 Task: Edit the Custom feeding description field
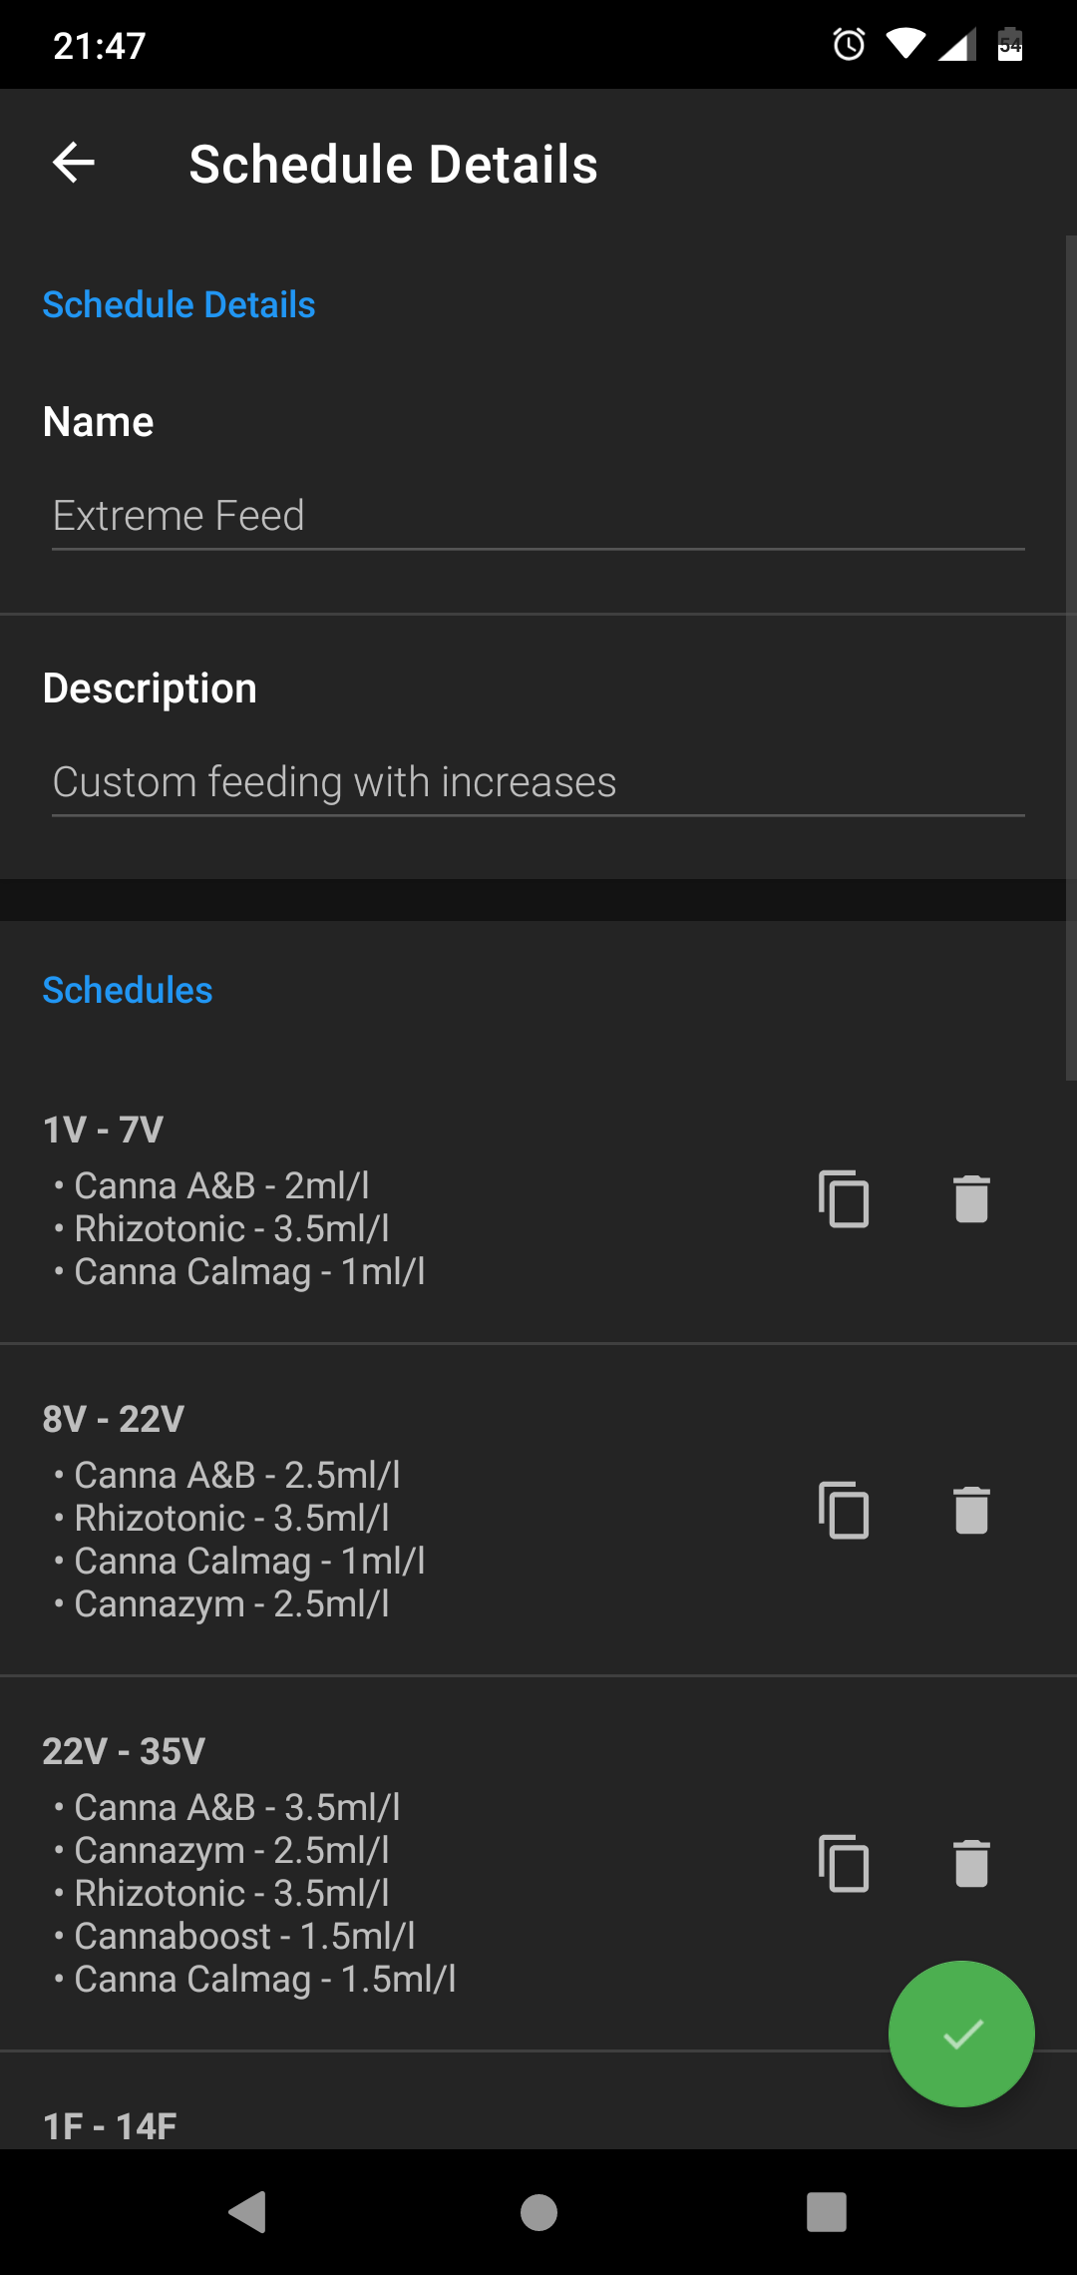point(538,782)
